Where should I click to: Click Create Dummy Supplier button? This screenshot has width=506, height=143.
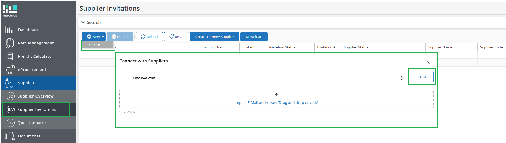tap(215, 37)
